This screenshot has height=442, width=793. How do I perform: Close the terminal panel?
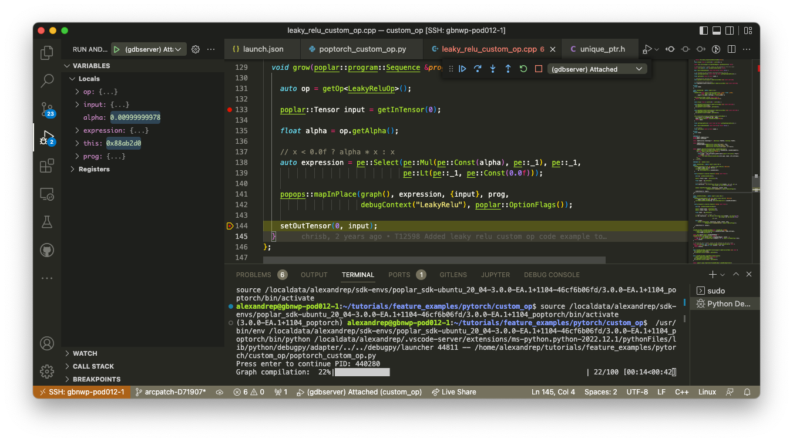tap(749, 274)
